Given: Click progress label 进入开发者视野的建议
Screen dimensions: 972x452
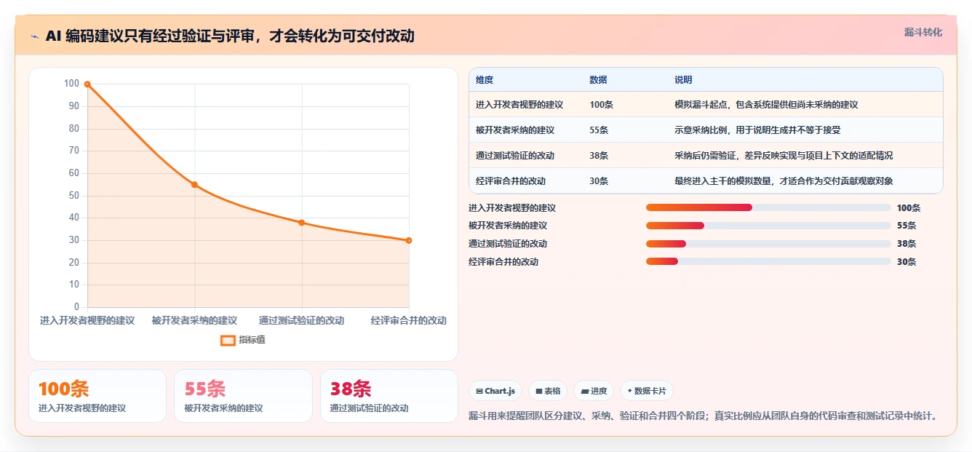Looking at the screenshot, I should pos(512,208).
